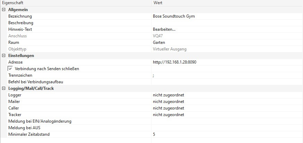Viewport: 303px width, 143px height.
Task: Collapse the Einstellungen section
Action: (3, 56)
